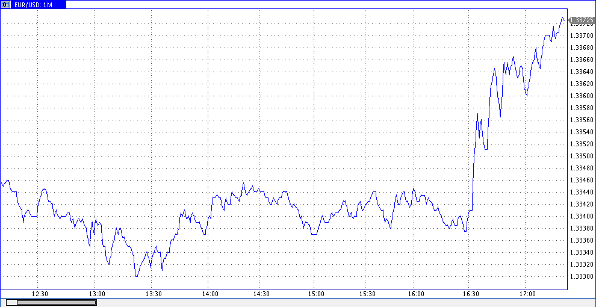Click the 1.33520 price axis label

(x=582, y=144)
